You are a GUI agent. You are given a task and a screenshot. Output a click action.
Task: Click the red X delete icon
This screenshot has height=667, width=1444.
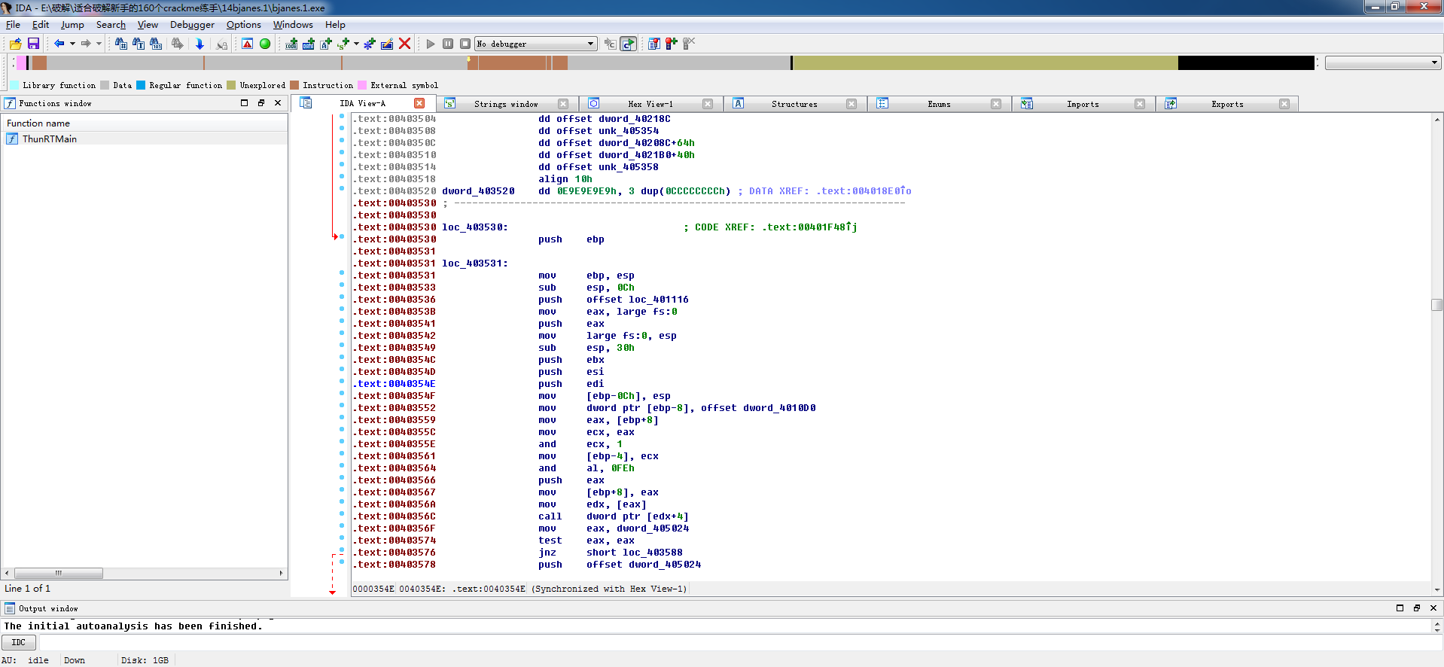[404, 44]
